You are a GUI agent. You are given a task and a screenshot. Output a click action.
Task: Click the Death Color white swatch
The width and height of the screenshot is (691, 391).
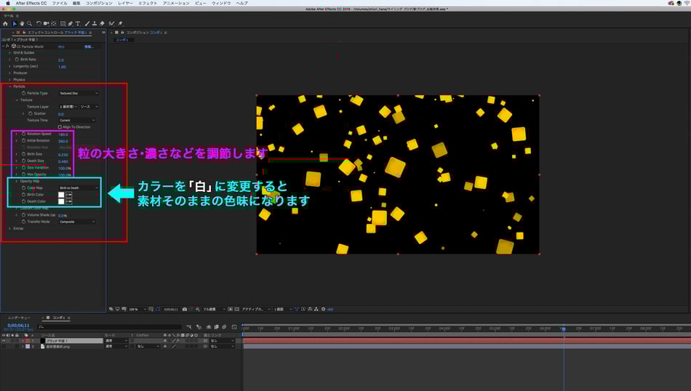coord(61,201)
